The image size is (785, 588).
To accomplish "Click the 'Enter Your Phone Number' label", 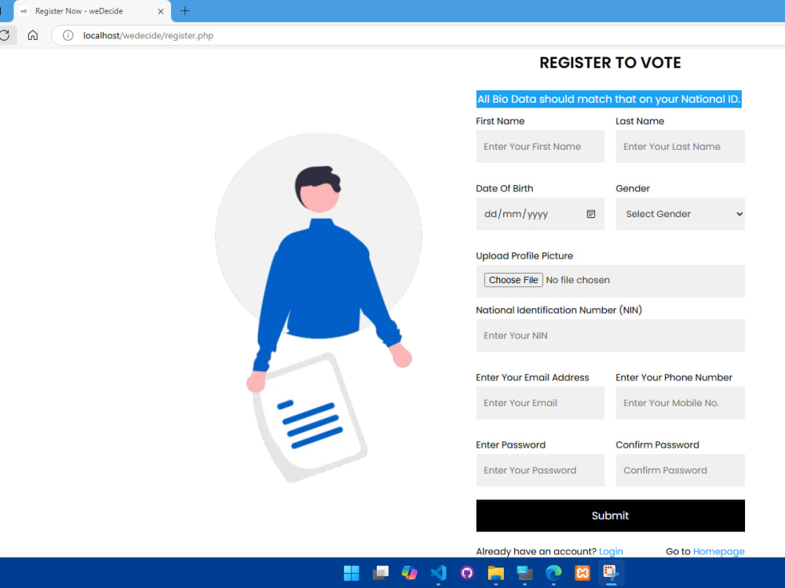I will (674, 378).
